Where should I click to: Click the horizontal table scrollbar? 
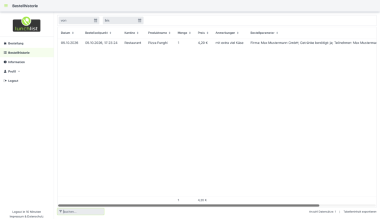[x=189, y=205]
